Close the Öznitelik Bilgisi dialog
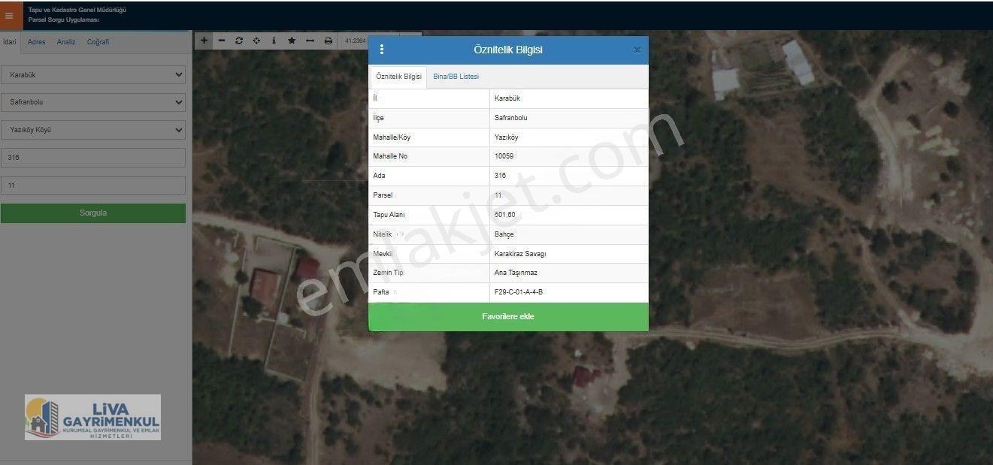Screen dimensions: 993x465 [637, 50]
